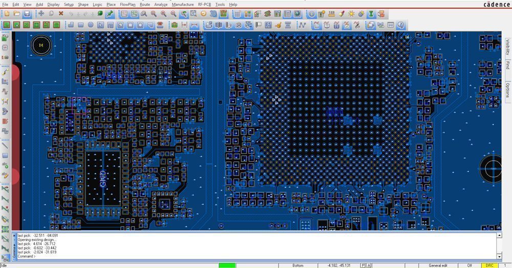Click the Off field in status bar
Screen dimensions: 512x268
[x=470, y=266]
